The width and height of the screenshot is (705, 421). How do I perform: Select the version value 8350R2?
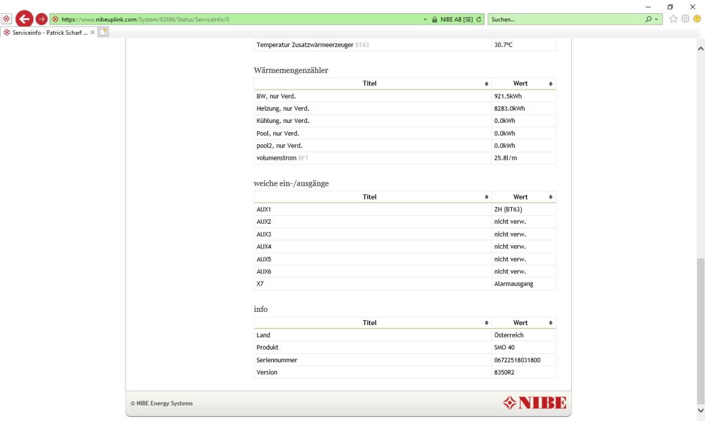[505, 373]
